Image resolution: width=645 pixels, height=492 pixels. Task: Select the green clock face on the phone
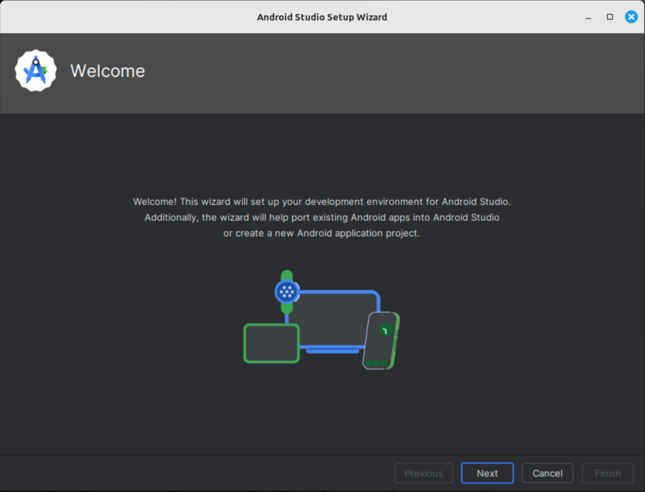(385, 330)
